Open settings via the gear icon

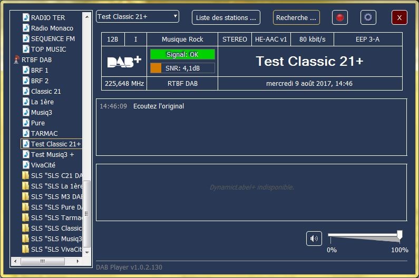pos(368,17)
